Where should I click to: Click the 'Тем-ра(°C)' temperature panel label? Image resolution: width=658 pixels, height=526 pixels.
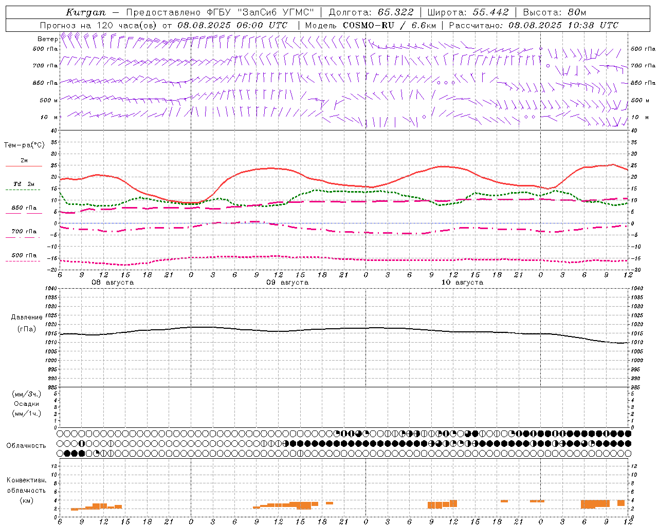(x=24, y=145)
